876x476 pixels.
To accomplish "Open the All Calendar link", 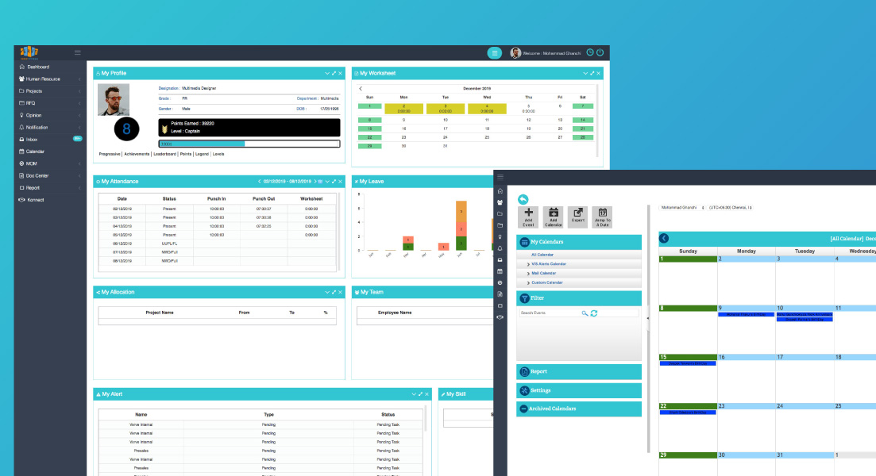I will [x=542, y=255].
